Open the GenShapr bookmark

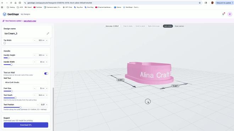pos(131,7)
